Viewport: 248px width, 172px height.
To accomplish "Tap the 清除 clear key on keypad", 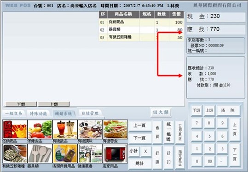I will coord(228,110).
